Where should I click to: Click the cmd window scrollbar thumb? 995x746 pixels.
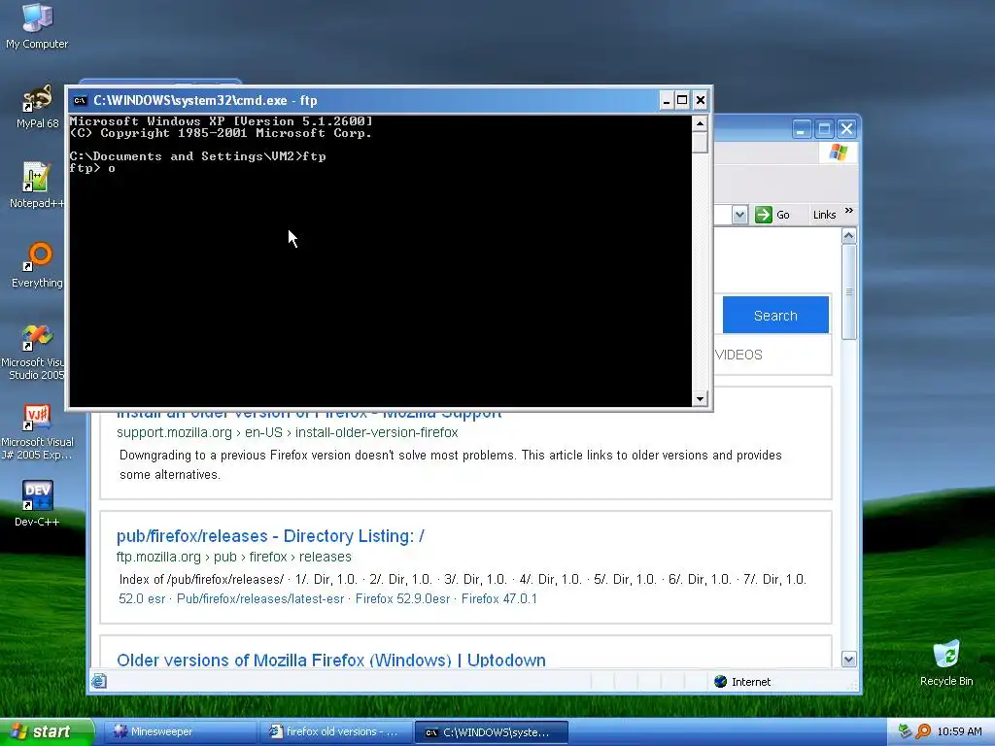[700, 142]
